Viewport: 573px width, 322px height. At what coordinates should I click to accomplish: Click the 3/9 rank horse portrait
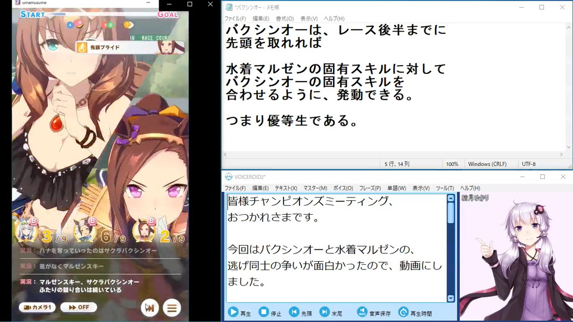(27, 230)
